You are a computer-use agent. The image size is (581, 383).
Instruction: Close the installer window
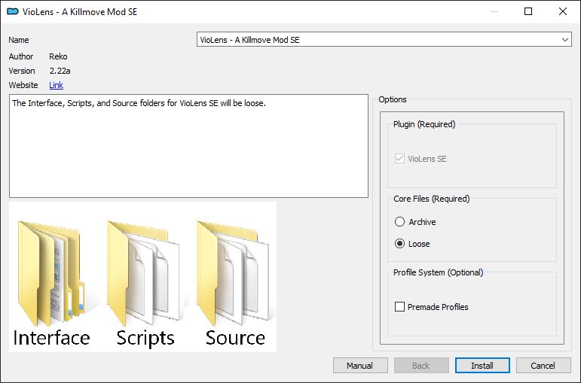(x=563, y=11)
